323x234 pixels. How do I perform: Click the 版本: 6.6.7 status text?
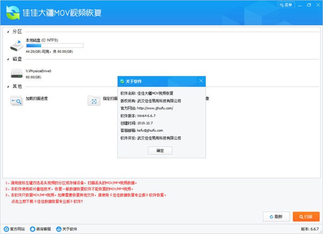click(310, 229)
